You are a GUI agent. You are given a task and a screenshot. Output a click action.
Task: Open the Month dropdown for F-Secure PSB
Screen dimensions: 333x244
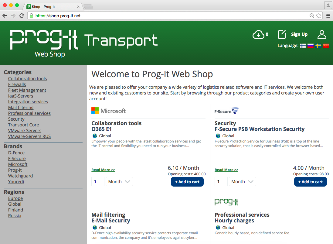point(242,181)
